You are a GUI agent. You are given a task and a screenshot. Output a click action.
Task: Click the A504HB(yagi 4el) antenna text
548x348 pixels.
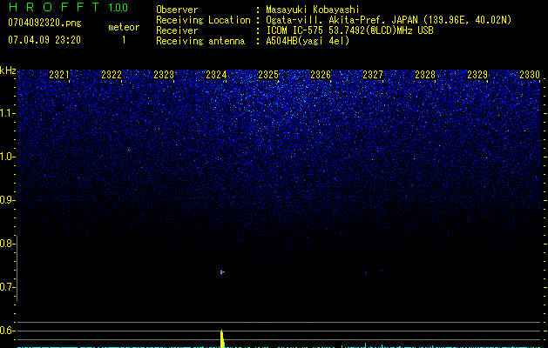coord(308,41)
